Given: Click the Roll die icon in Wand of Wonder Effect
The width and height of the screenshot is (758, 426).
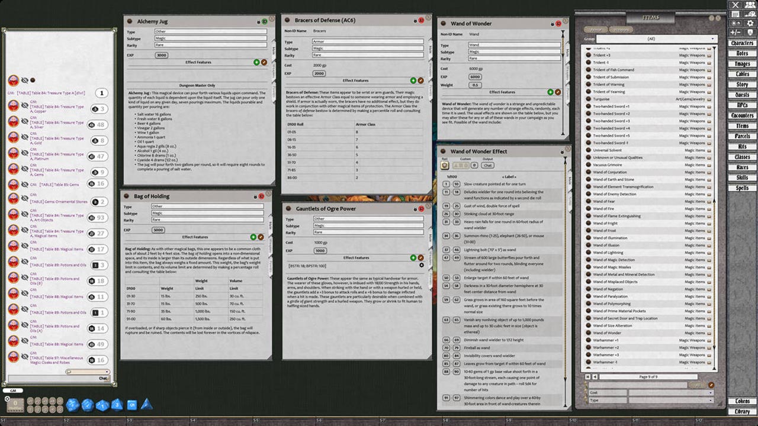Looking at the screenshot, I should (x=445, y=165).
